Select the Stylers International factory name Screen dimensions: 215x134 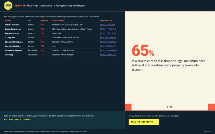[x=14, y=42]
